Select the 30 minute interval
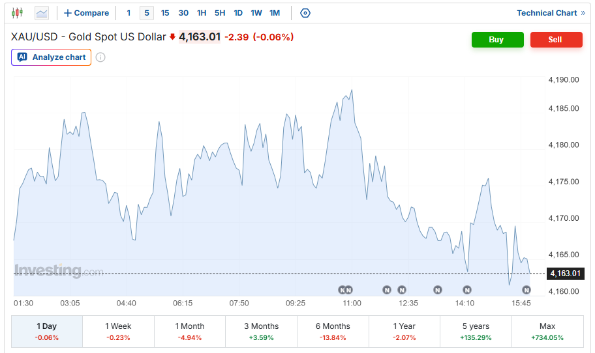The width and height of the screenshot is (595, 353). 184,13
